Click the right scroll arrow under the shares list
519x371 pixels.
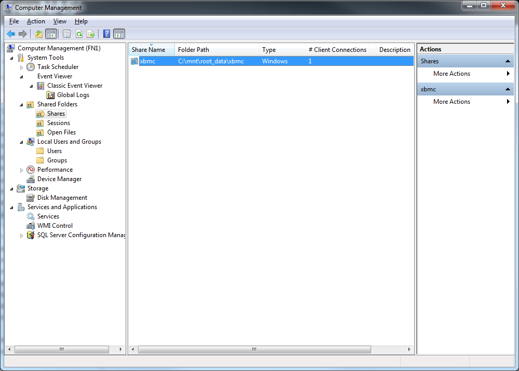point(409,350)
